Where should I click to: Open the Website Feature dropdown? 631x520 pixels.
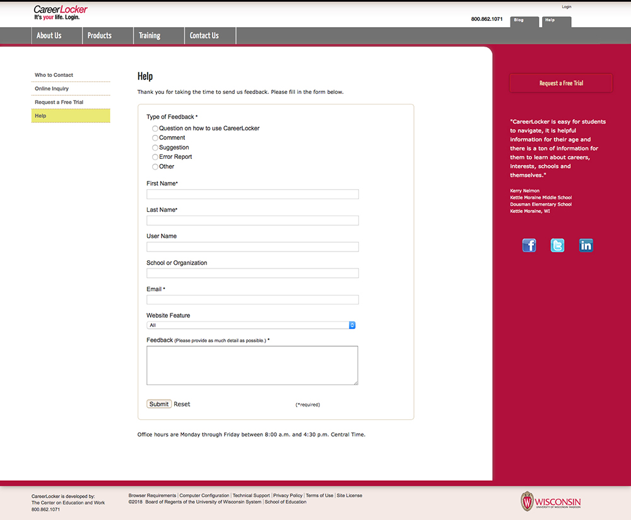point(251,325)
